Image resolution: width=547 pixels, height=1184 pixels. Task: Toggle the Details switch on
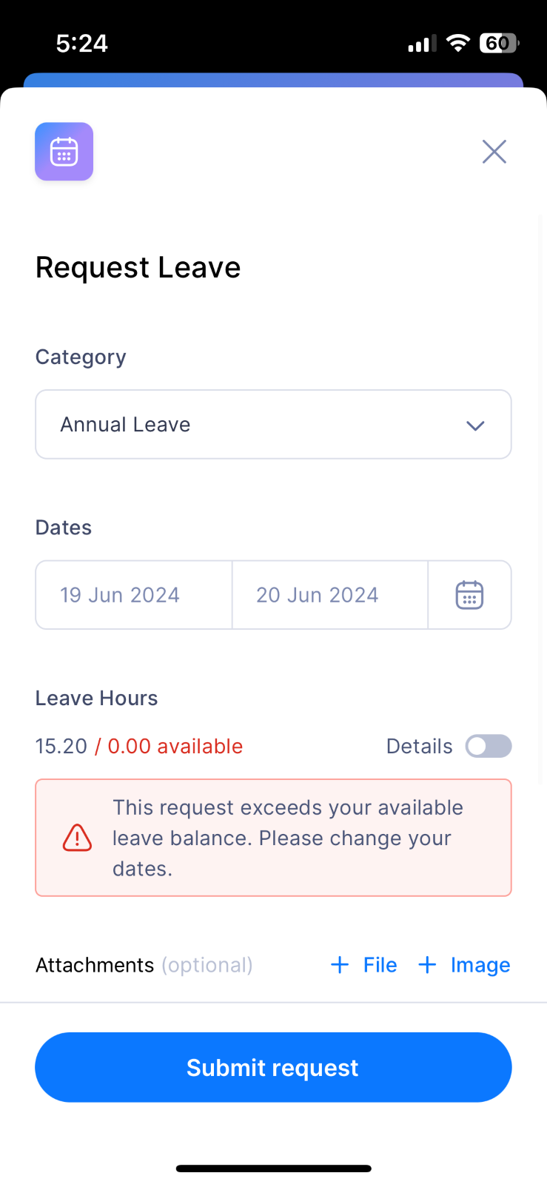489,746
